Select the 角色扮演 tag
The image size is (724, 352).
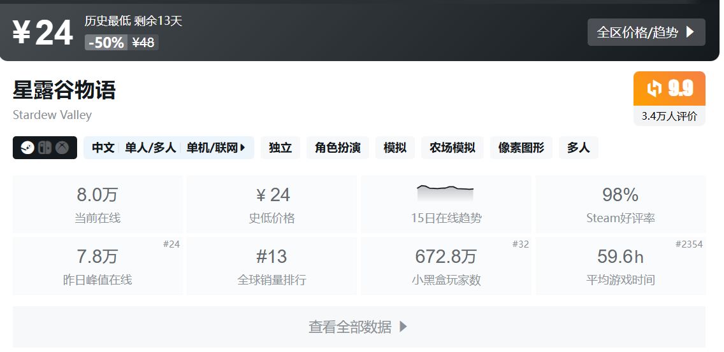338,148
